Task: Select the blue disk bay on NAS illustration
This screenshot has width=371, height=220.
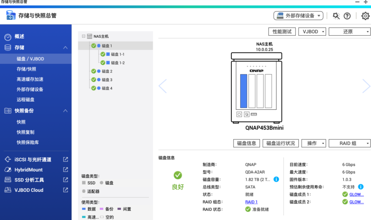Action: pos(244,91)
